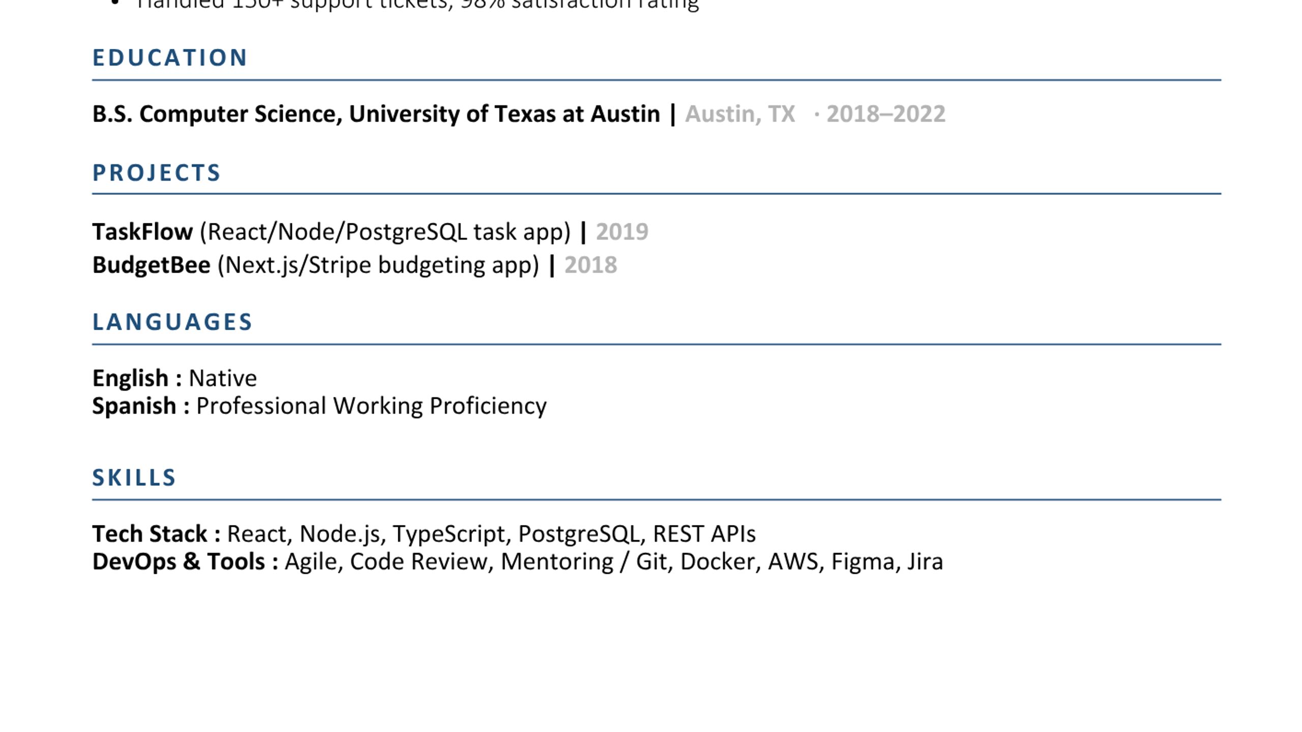Screen dimensions: 1302x732
Task: Click the PROJECTS section heading
Action: pyautogui.click(x=156, y=172)
